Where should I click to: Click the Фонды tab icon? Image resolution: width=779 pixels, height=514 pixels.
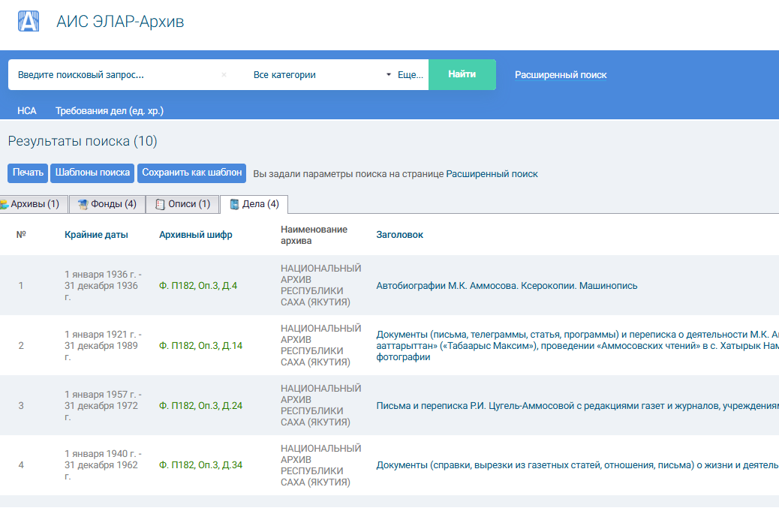tap(83, 204)
